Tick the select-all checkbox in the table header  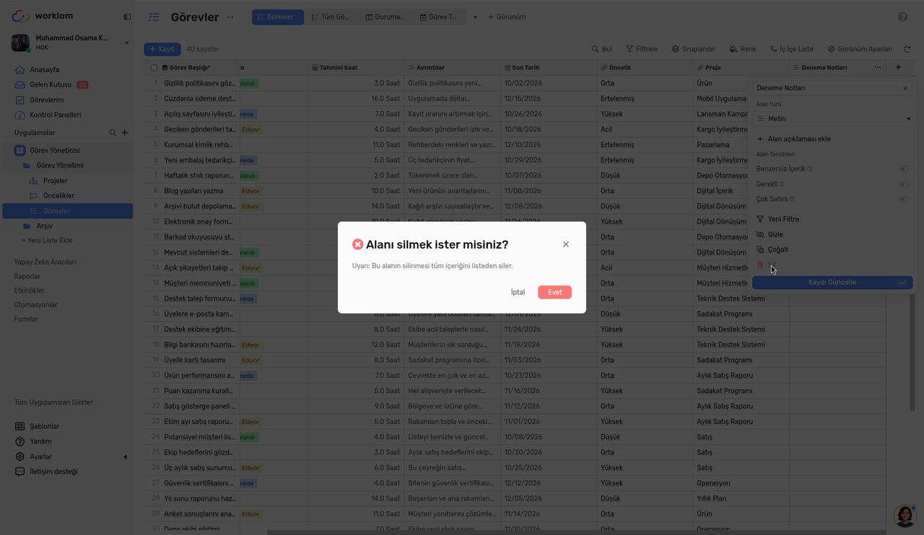point(154,68)
